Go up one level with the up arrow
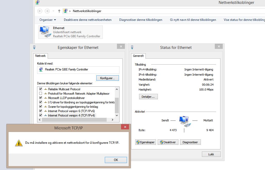This screenshot has height=170, width=265. (x=59, y=11)
